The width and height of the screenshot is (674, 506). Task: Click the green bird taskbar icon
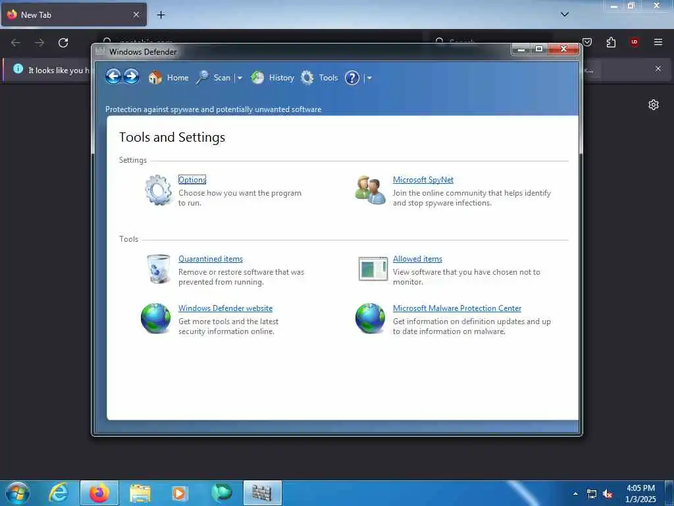221,493
